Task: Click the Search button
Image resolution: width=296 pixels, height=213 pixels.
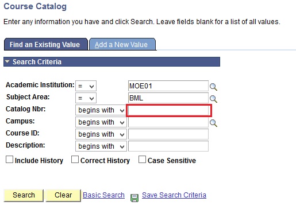Action: pos(24,195)
